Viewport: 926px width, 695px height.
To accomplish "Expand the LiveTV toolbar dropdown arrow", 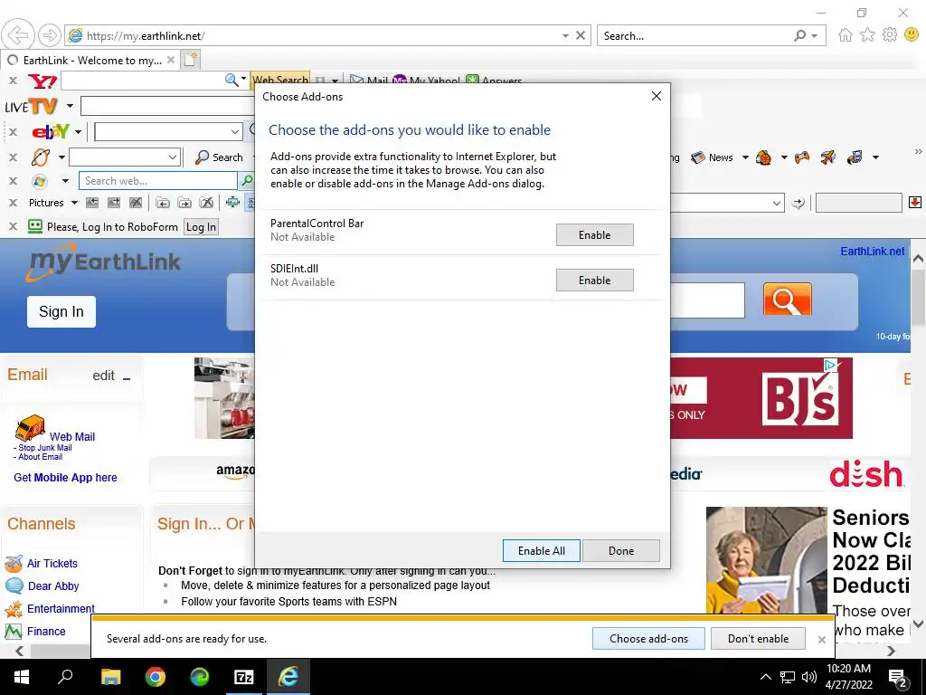I will [x=70, y=107].
